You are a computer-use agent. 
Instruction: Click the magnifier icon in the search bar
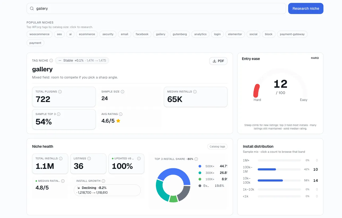pos(32,8)
